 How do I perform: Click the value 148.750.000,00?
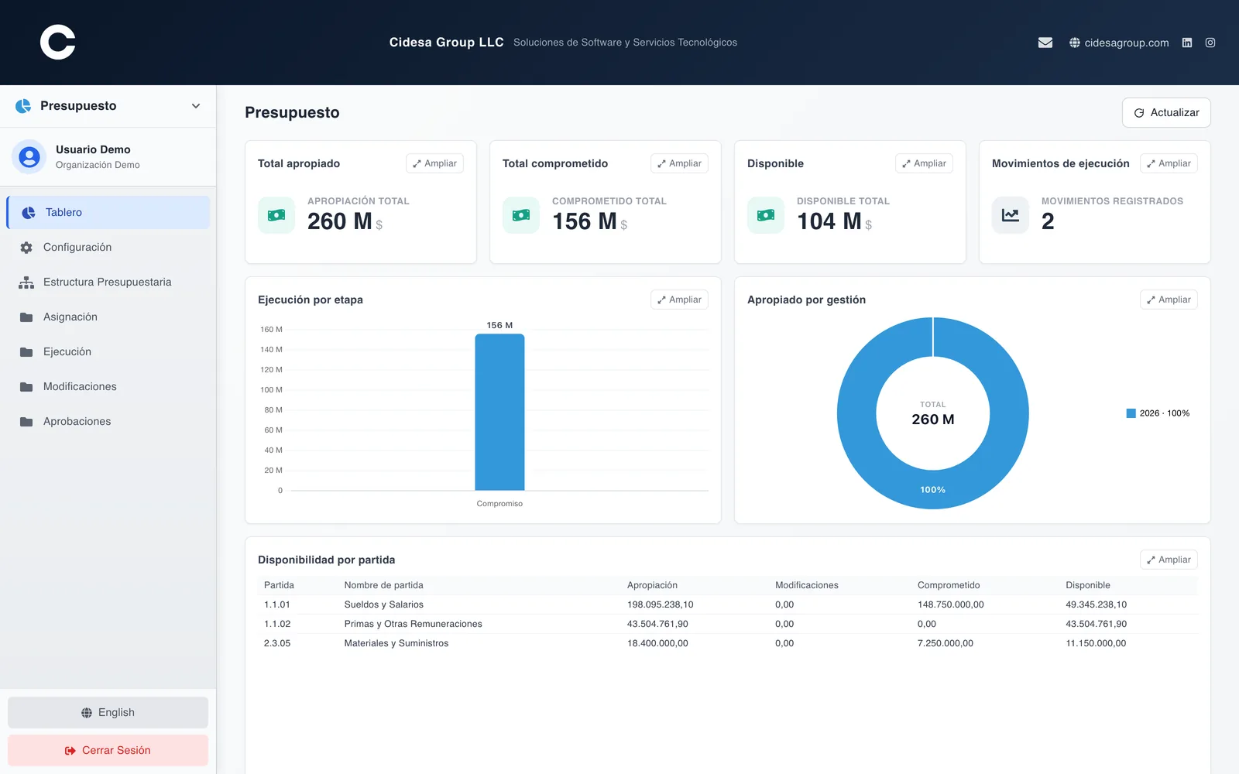(951, 604)
